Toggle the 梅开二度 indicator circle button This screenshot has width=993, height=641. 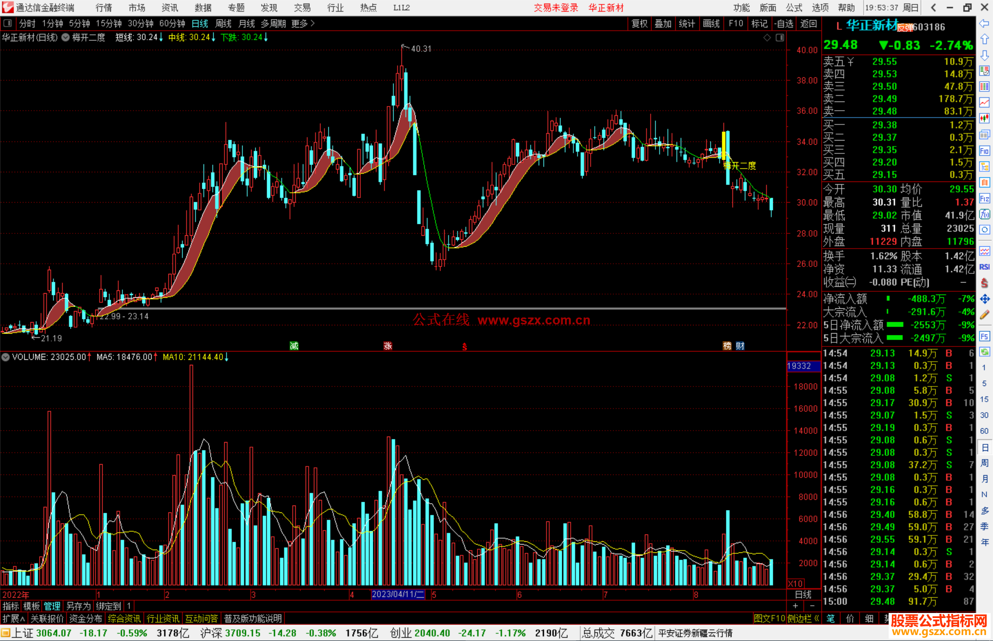(66, 38)
